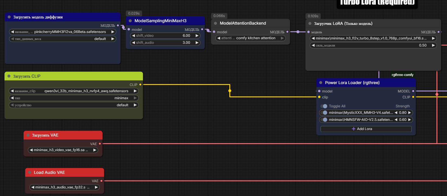Toggle all Loras with Toggle All switch
Image resolution: width=447 pixels, height=196 pixels.
324,106
